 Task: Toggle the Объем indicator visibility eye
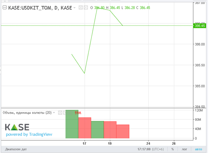point(60,113)
